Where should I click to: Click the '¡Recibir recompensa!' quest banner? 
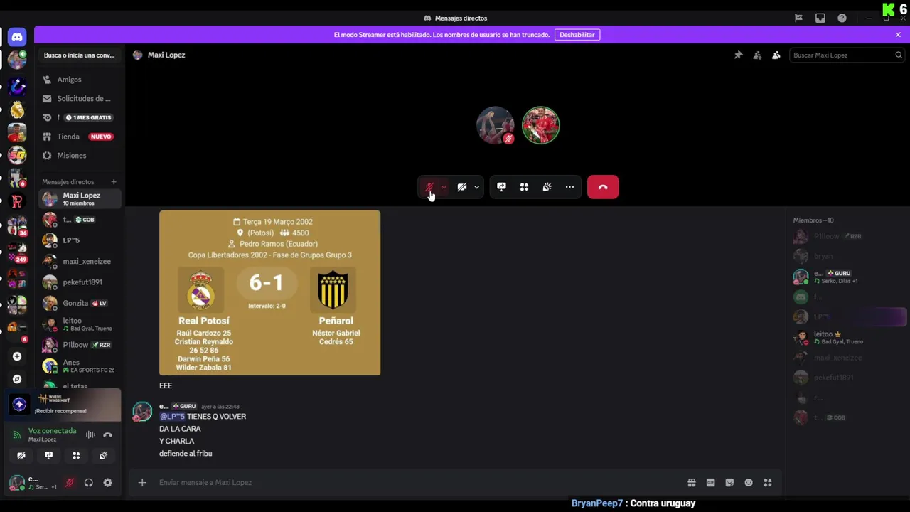[x=63, y=405]
